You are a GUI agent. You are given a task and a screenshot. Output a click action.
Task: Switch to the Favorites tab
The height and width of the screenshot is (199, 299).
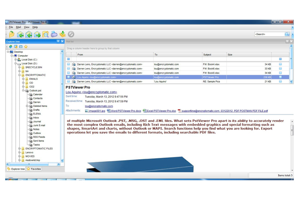[x=34, y=169]
